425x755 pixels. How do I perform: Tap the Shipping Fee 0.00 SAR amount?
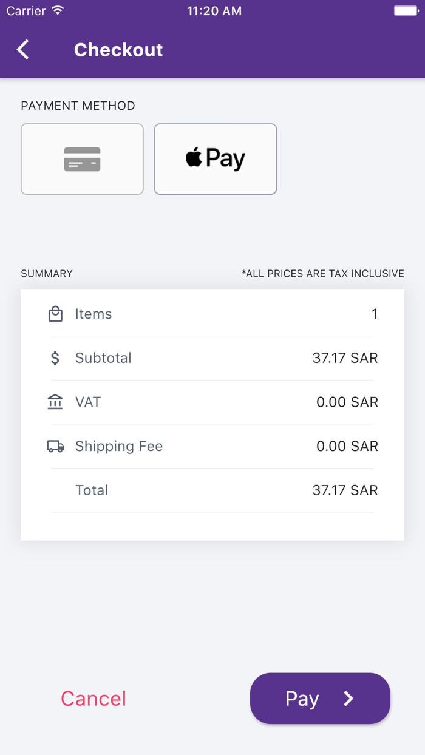[x=347, y=446]
